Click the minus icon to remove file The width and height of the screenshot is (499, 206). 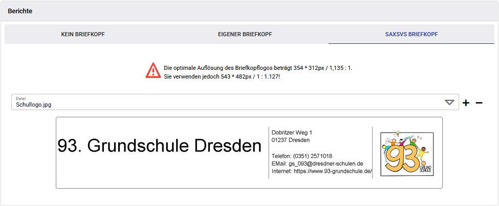[x=479, y=103]
